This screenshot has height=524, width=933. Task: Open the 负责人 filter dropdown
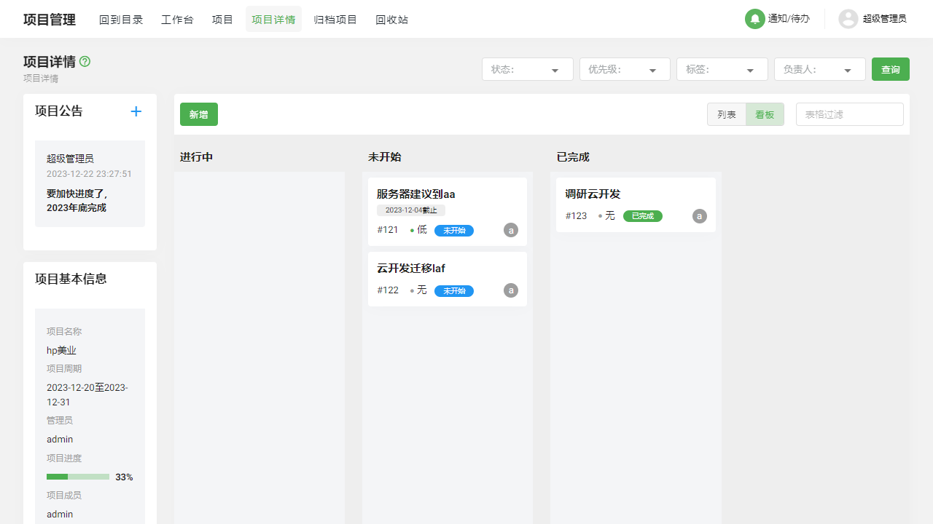[x=819, y=69]
